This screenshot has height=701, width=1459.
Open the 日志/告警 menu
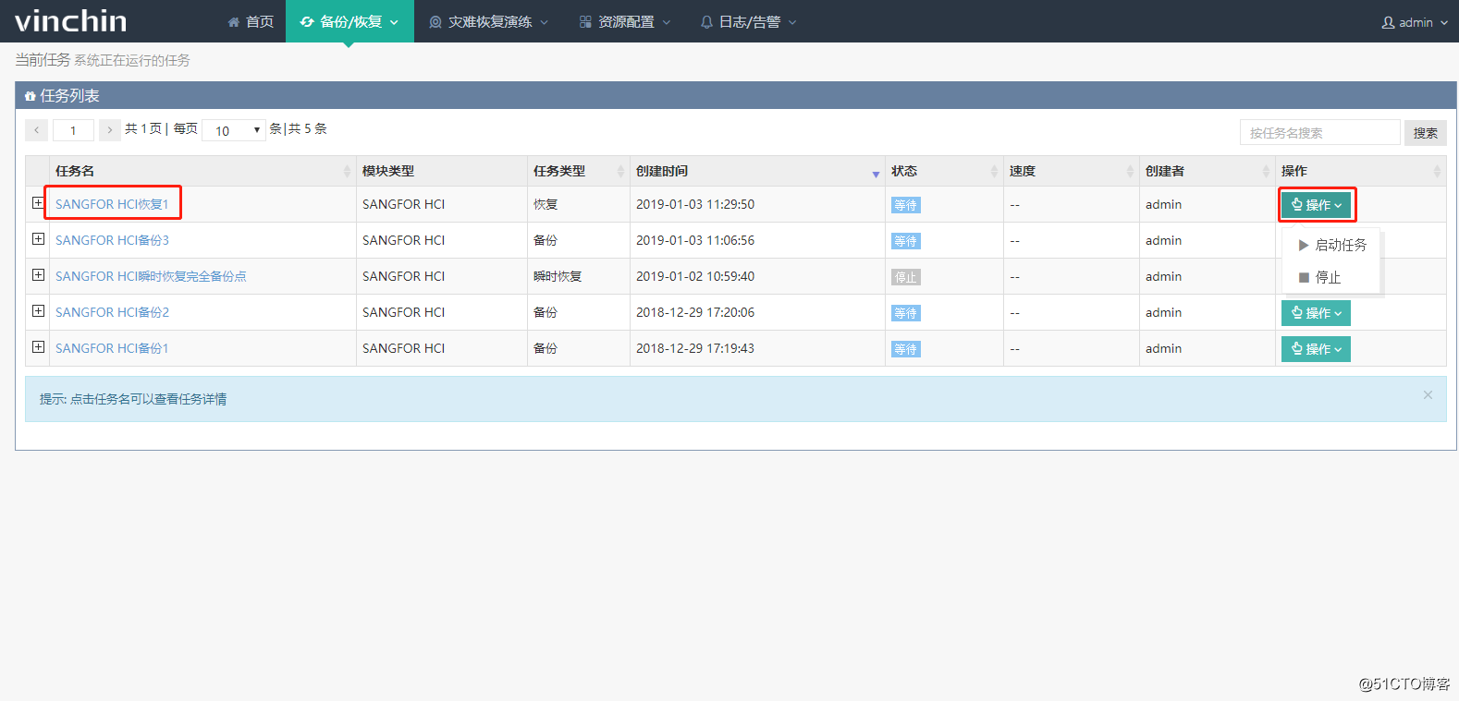coord(748,21)
